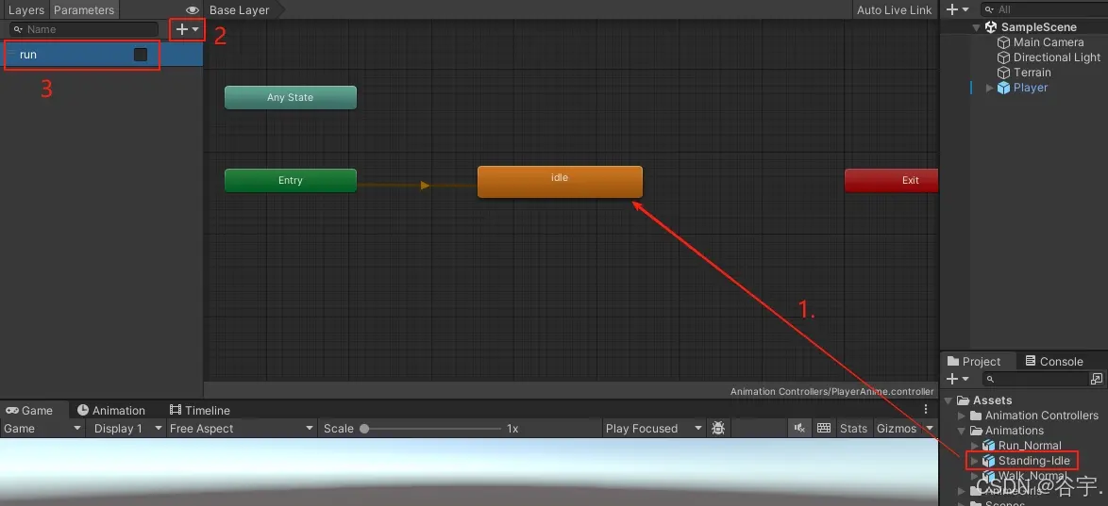Screen dimensions: 1108x506
Task: Select the red Exit node
Action: (x=891, y=180)
